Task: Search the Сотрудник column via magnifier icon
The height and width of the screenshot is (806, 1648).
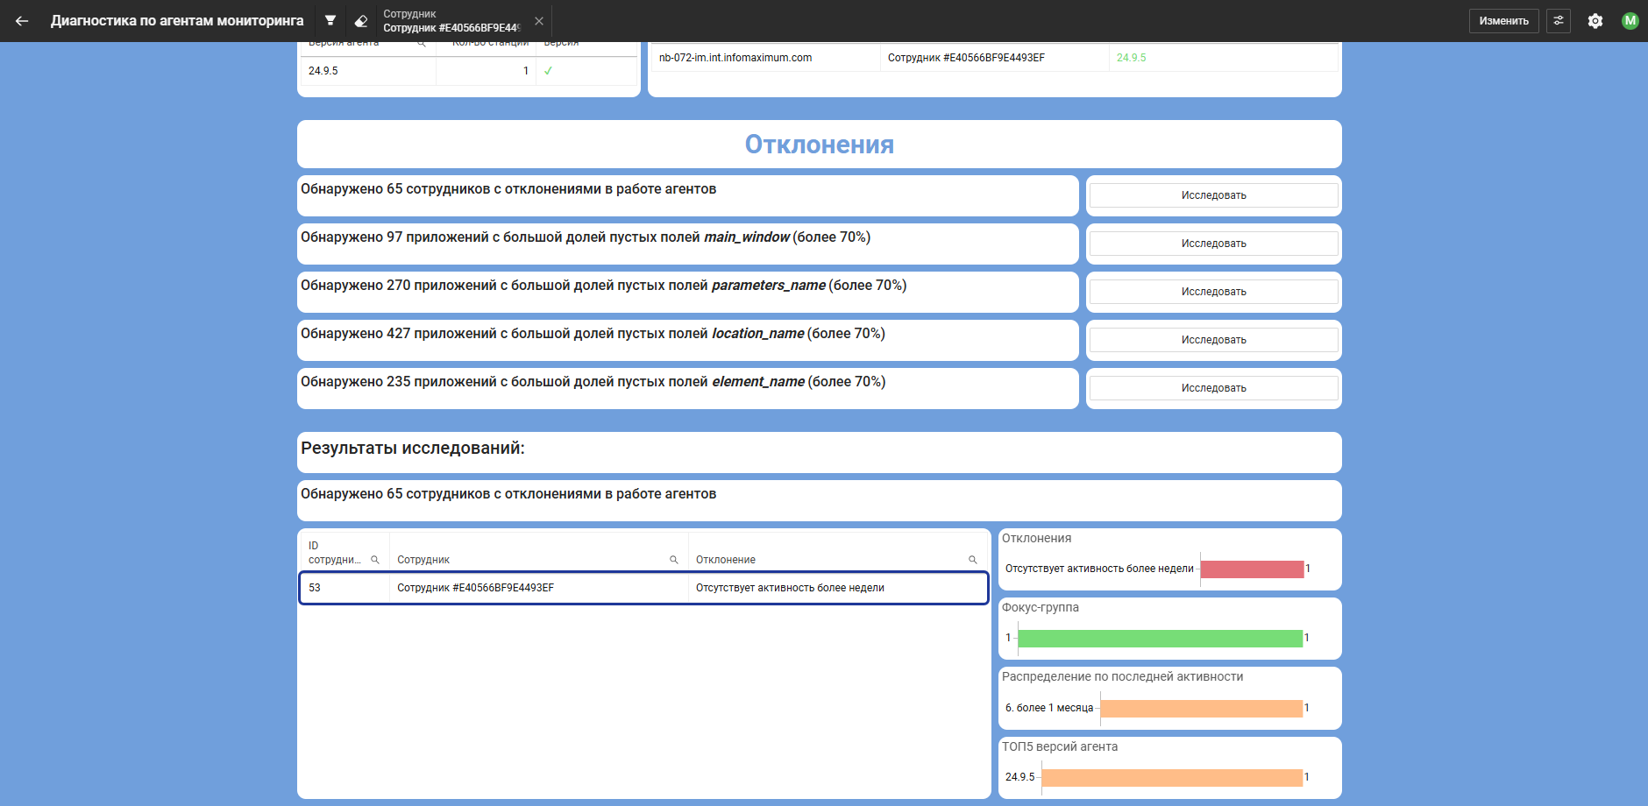Action: click(x=674, y=560)
